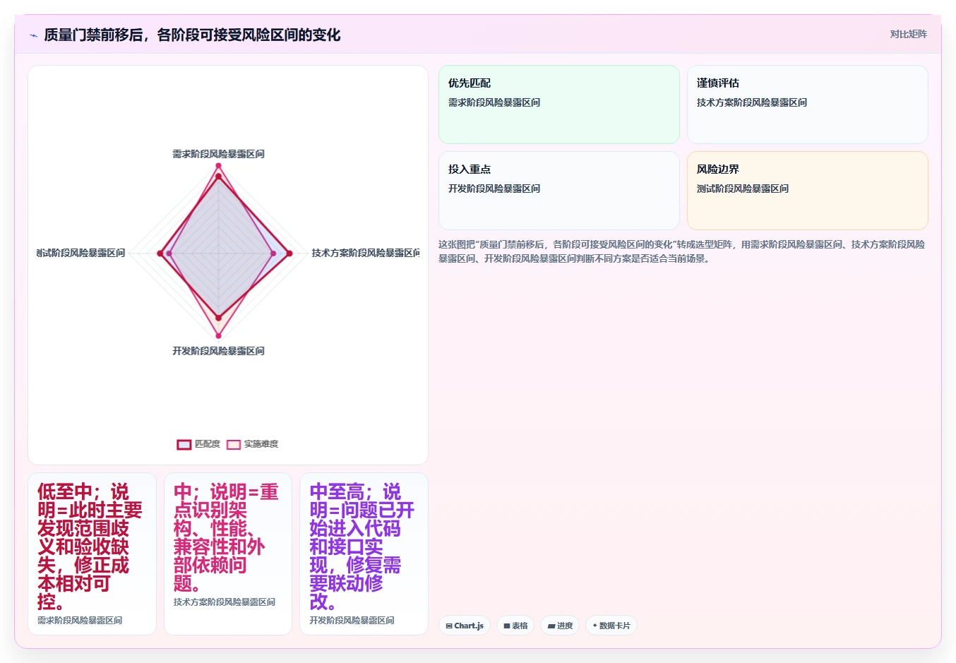Click the Chart.js tag
Image resolution: width=956 pixels, height=663 pixels.
[465, 626]
